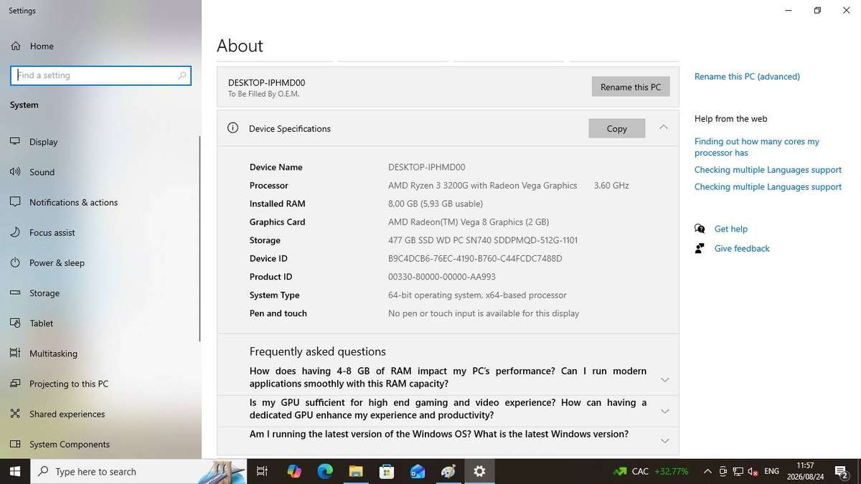Select the Device ID value text
Viewport: 861px width, 484px height.
point(475,259)
